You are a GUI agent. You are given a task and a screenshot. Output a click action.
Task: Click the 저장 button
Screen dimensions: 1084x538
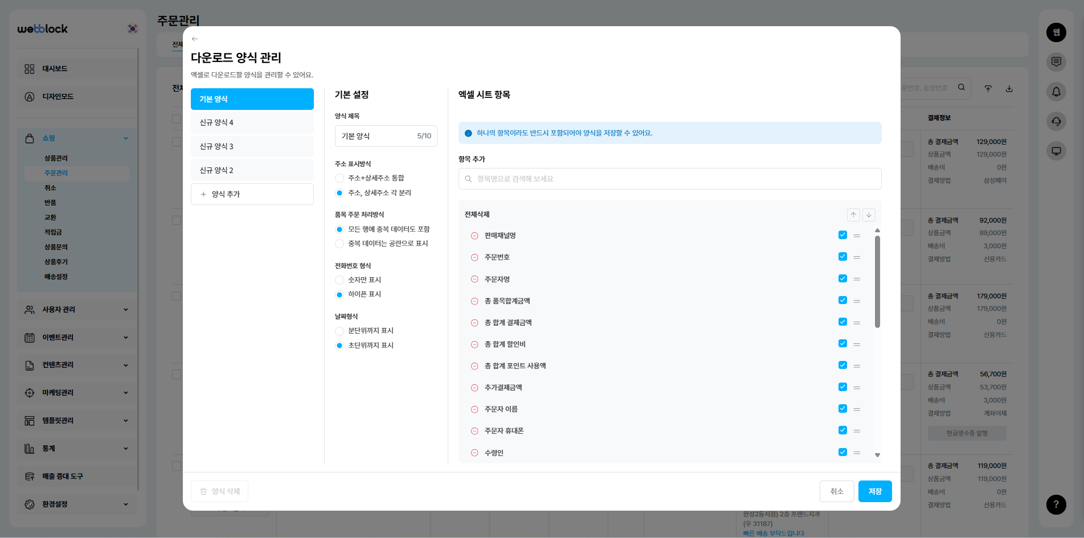click(x=874, y=491)
